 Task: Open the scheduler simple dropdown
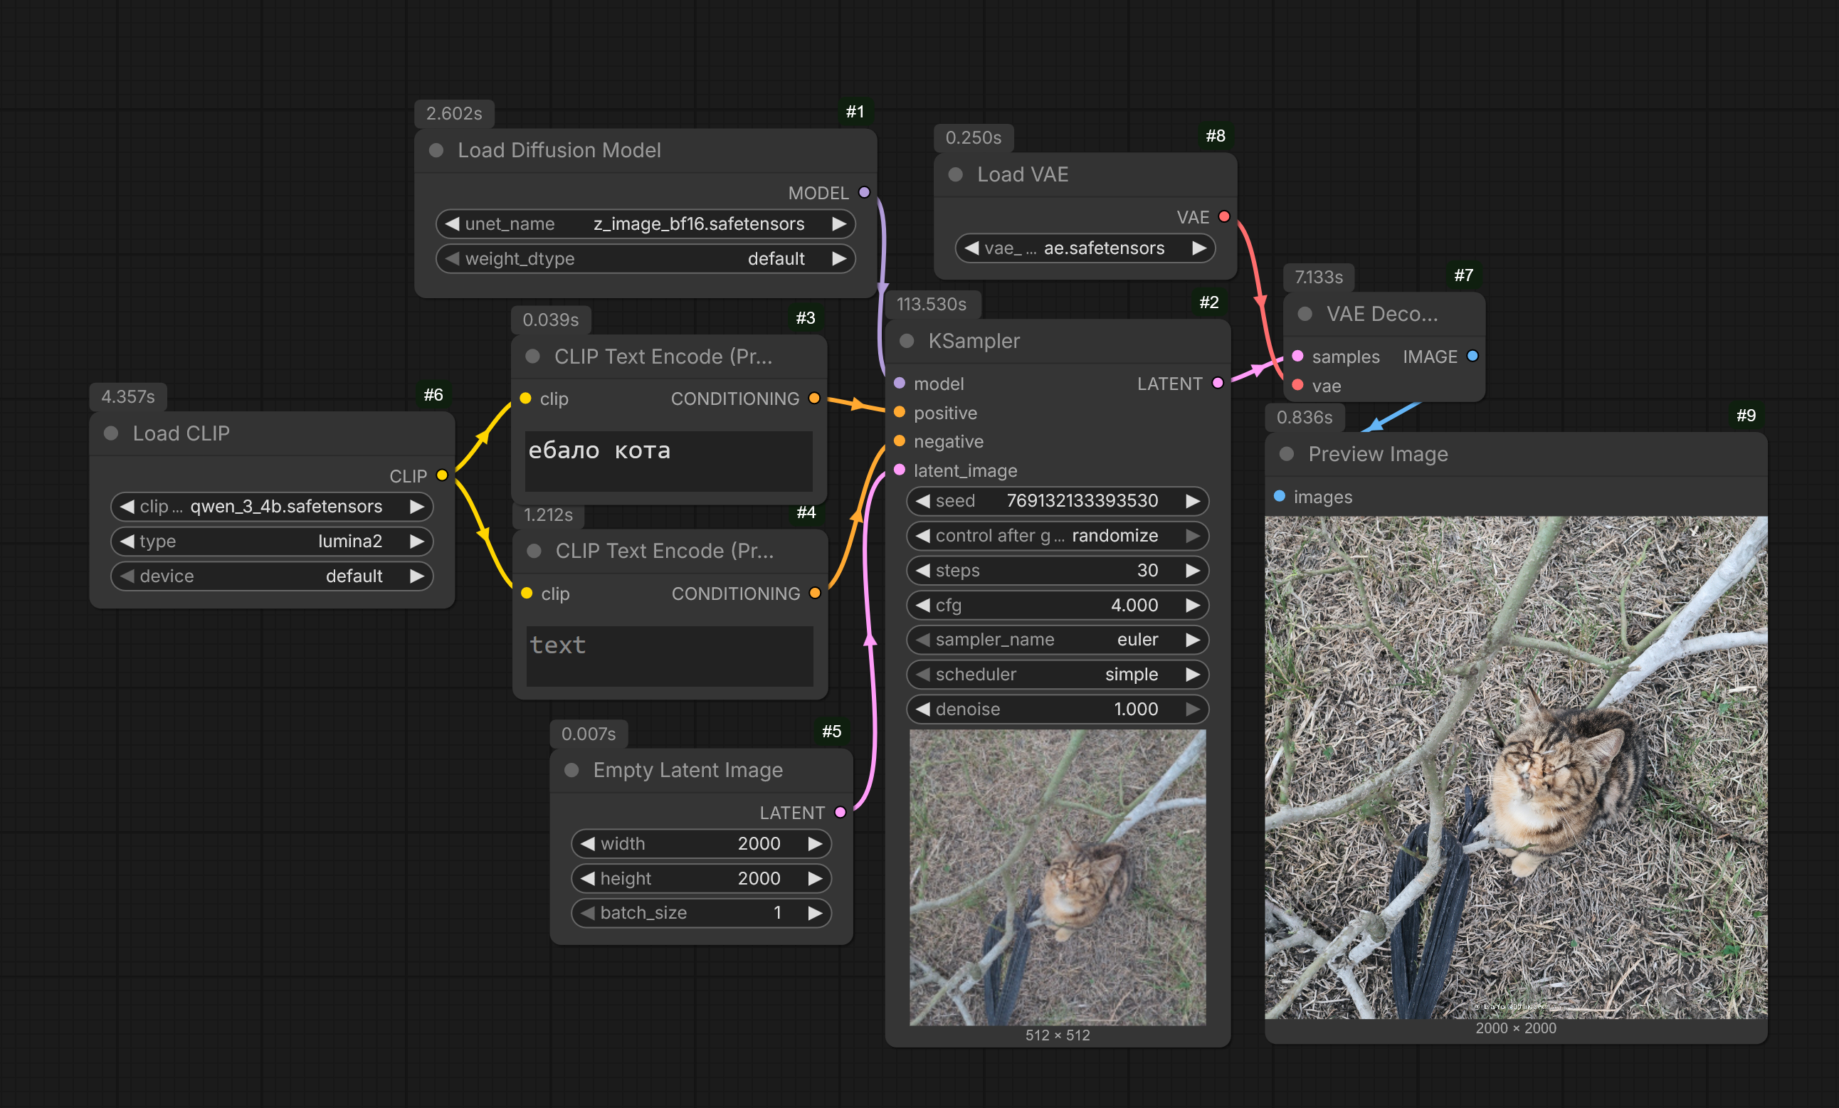(1057, 675)
